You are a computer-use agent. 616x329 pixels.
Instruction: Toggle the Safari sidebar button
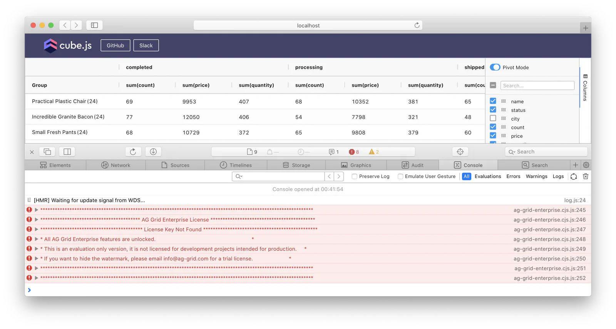[94, 25]
